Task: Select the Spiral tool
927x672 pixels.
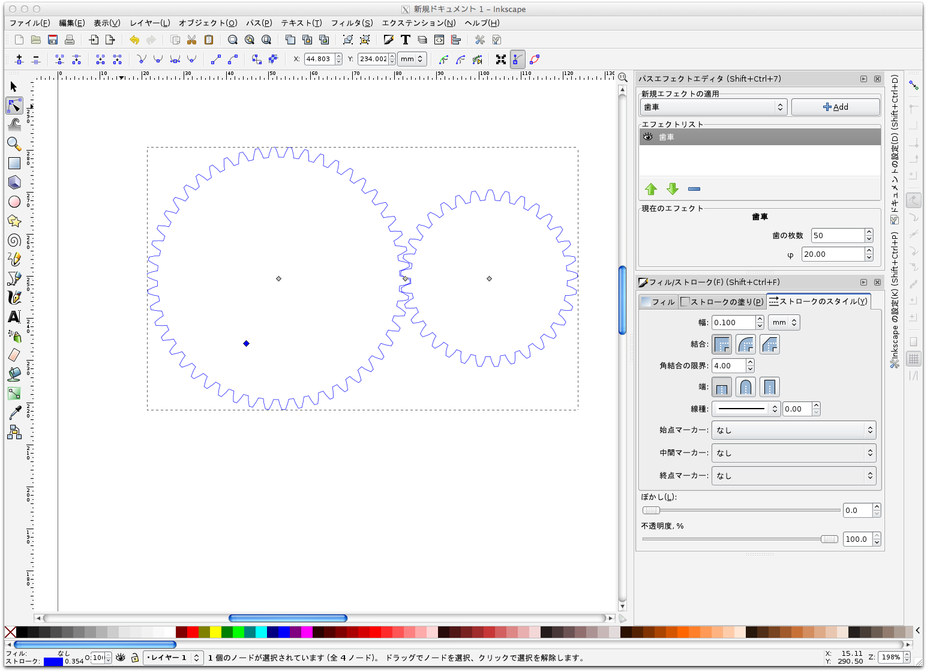Action: [x=14, y=240]
